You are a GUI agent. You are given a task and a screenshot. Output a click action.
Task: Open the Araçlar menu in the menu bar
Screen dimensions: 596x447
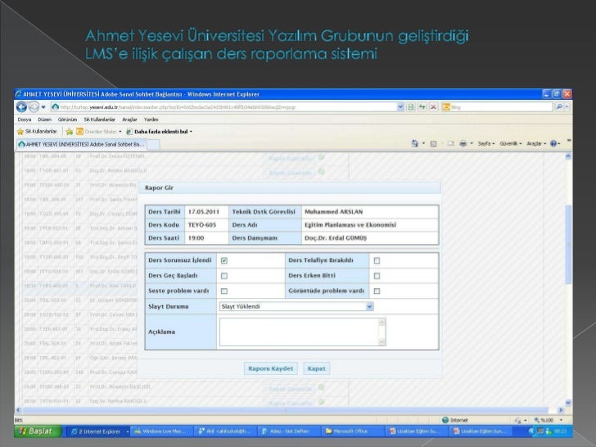point(129,120)
